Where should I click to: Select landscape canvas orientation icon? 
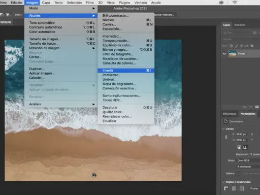point(245,147)
